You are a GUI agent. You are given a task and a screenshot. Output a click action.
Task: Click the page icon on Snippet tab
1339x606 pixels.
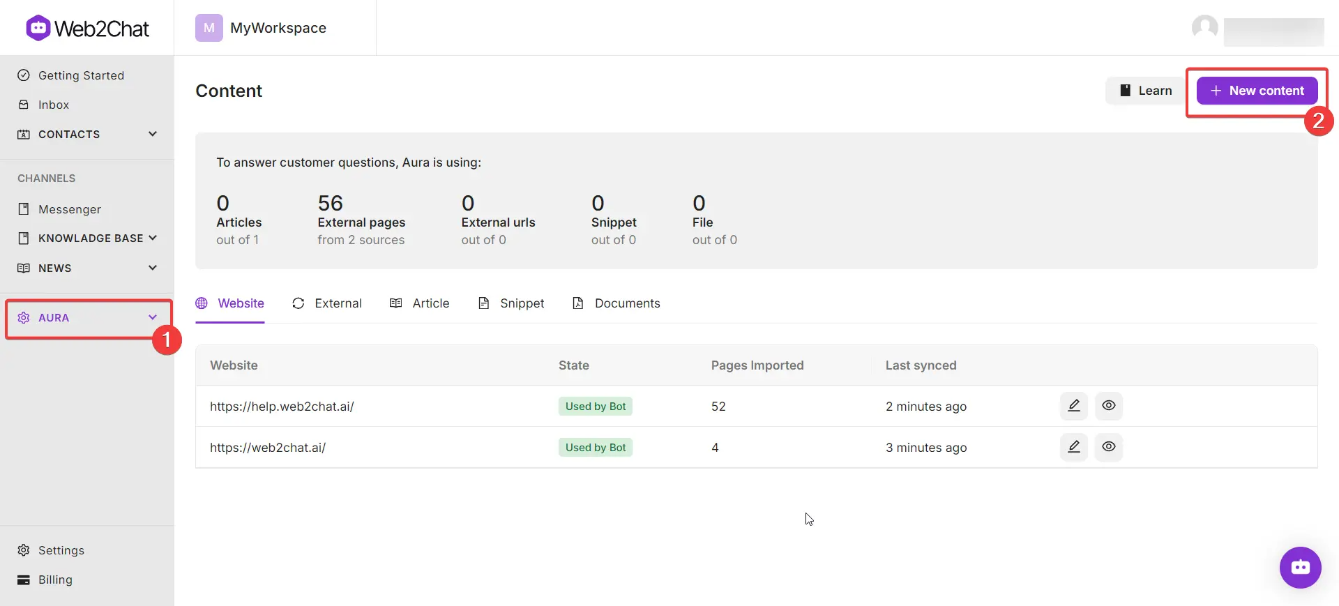tap(483, 303)
